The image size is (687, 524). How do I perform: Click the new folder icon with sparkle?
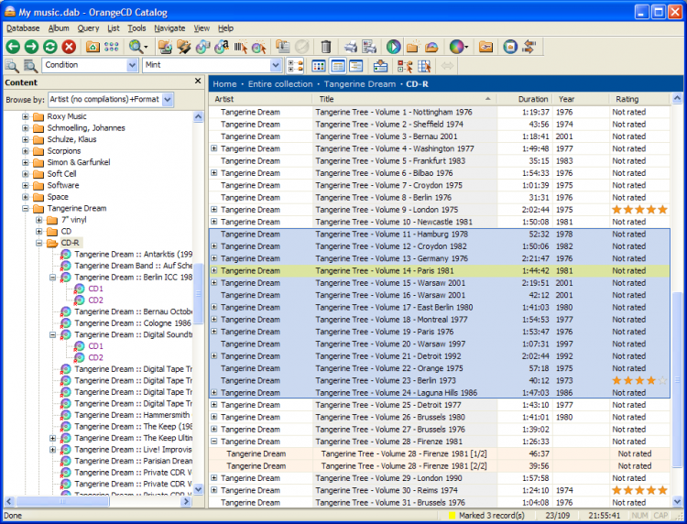413,47
